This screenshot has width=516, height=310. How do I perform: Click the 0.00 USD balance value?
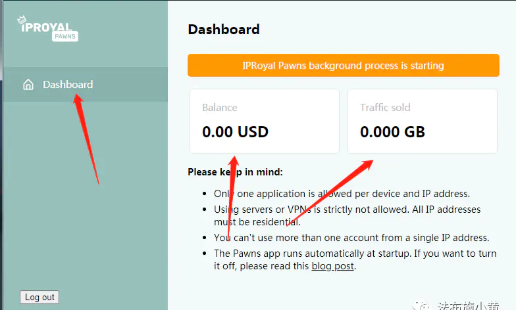pyautogui.click(x=236, y=132)
